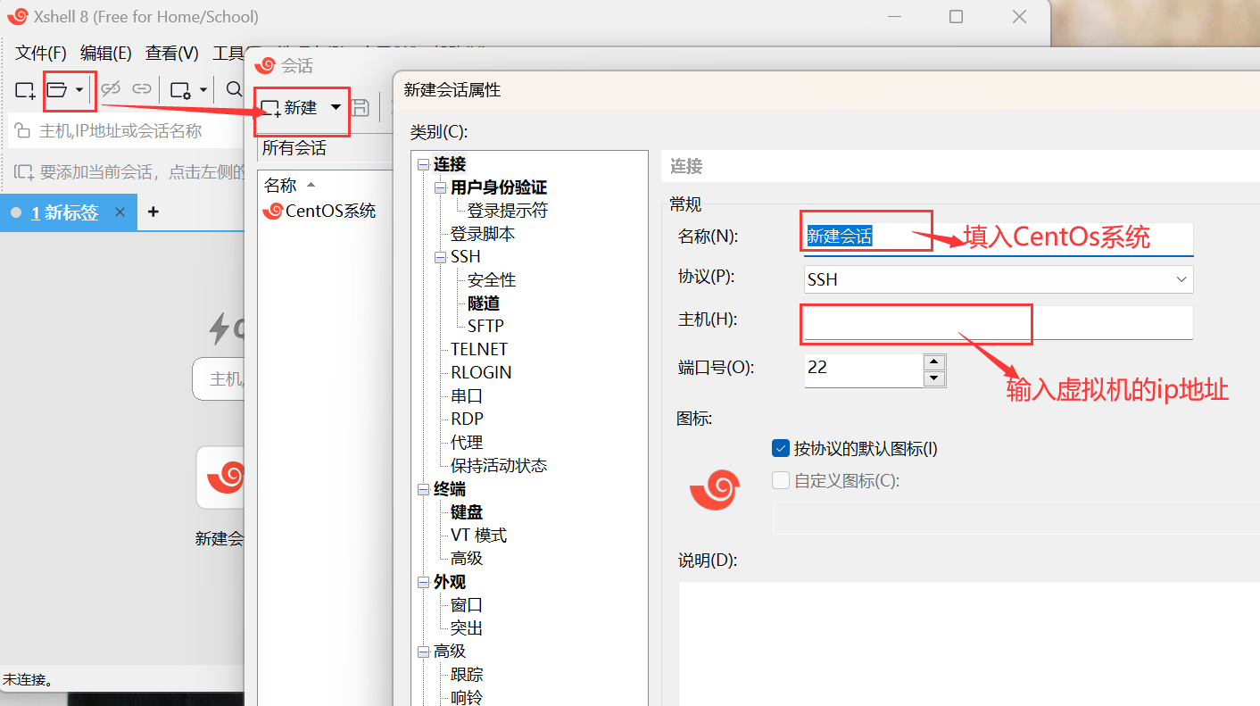
Task: Open the session properties gear icon
Action: click(180, 90)
